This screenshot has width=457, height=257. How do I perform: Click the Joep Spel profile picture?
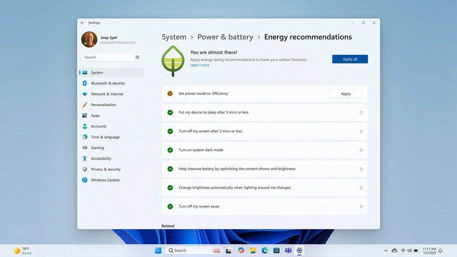pyautogui.click(x=89, y=40)
